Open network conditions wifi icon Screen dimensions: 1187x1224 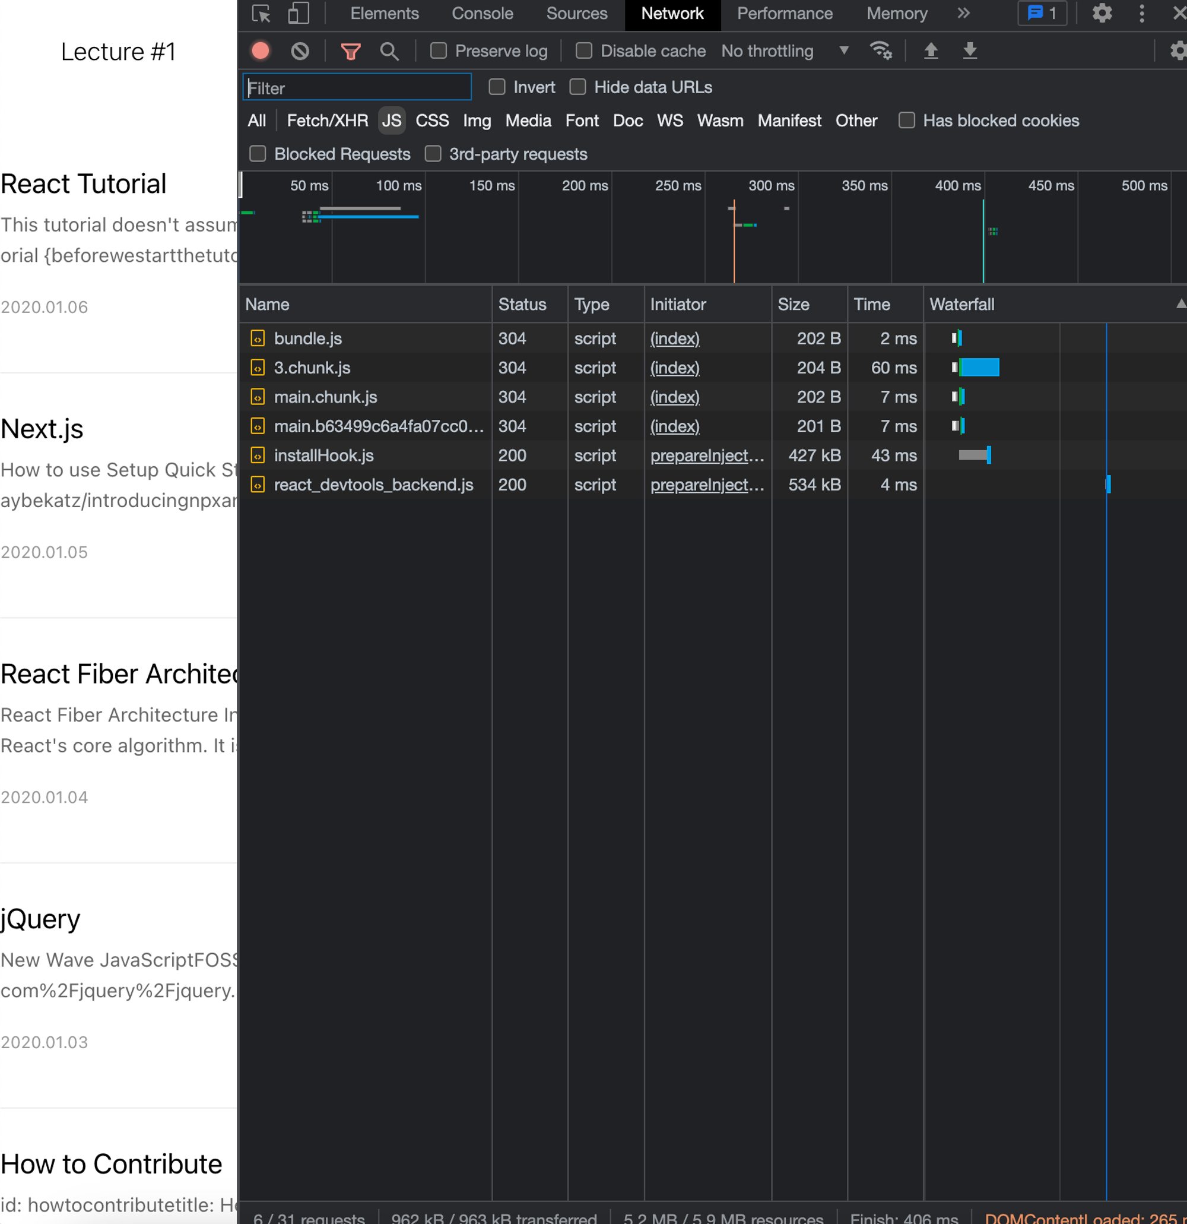coord(881,50)
